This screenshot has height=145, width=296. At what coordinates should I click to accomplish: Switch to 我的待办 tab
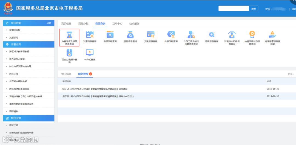(66, 74)
